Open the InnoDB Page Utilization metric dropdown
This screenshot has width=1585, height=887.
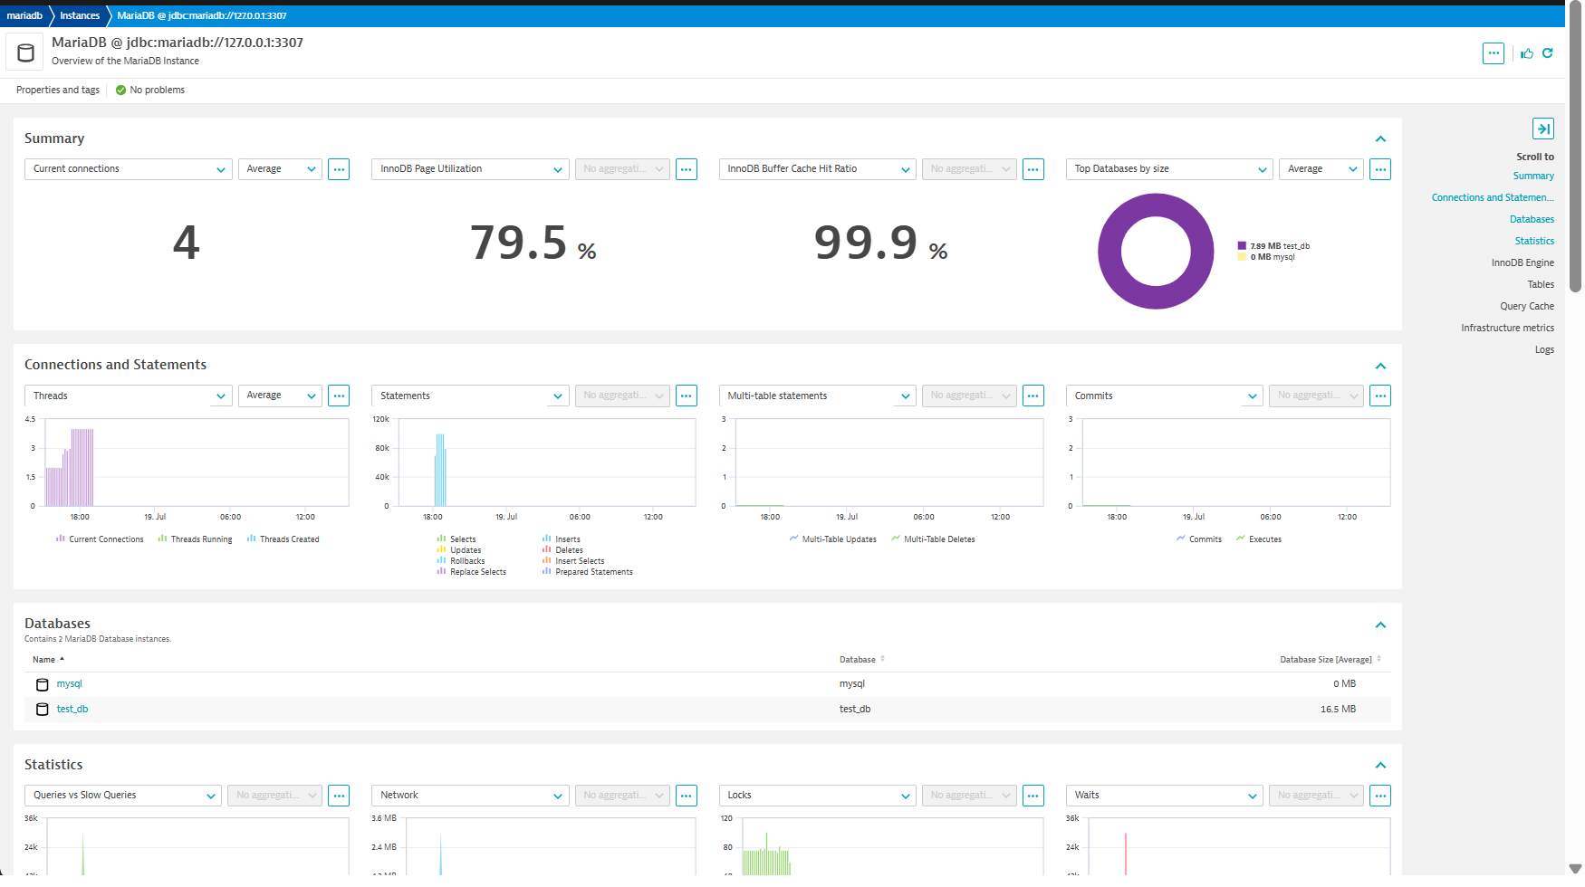469,169
